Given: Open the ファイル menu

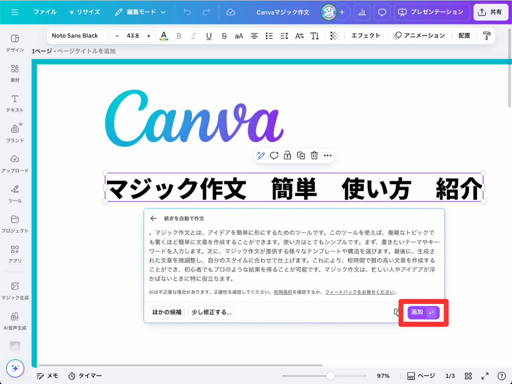Looking at the screenshot, I should tap(44, 12).
